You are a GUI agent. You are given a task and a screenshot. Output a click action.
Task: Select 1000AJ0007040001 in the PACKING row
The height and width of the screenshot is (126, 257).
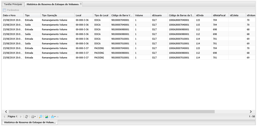click(179, 48)
